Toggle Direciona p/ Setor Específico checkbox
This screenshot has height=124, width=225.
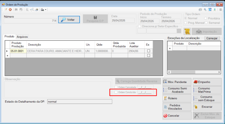(x=139, y=26)
